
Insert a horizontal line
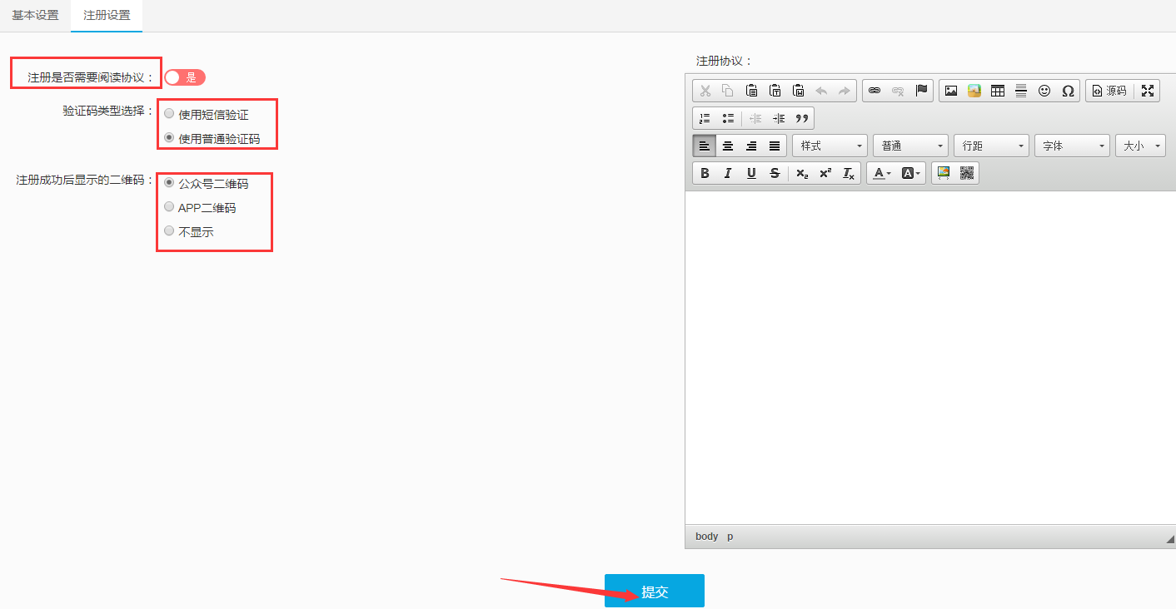coord(1021,91)
